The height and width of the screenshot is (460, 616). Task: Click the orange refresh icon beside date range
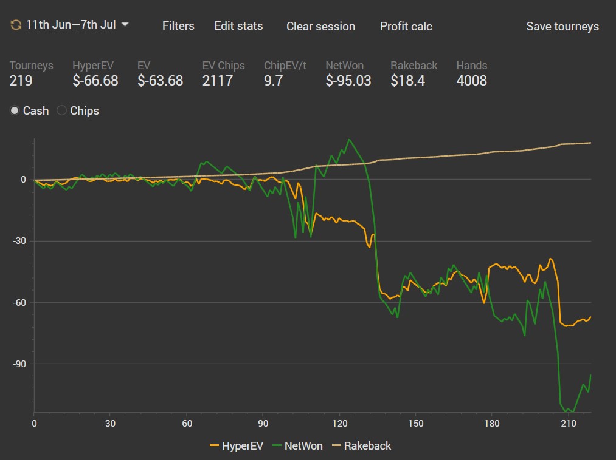tap(16, 25)
